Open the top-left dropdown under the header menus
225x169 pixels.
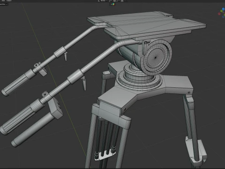point(4,4)
